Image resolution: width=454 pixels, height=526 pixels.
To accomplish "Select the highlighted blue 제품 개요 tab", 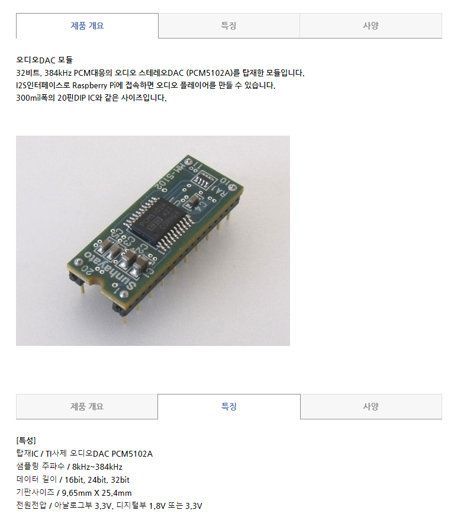I will click(87, 26).
